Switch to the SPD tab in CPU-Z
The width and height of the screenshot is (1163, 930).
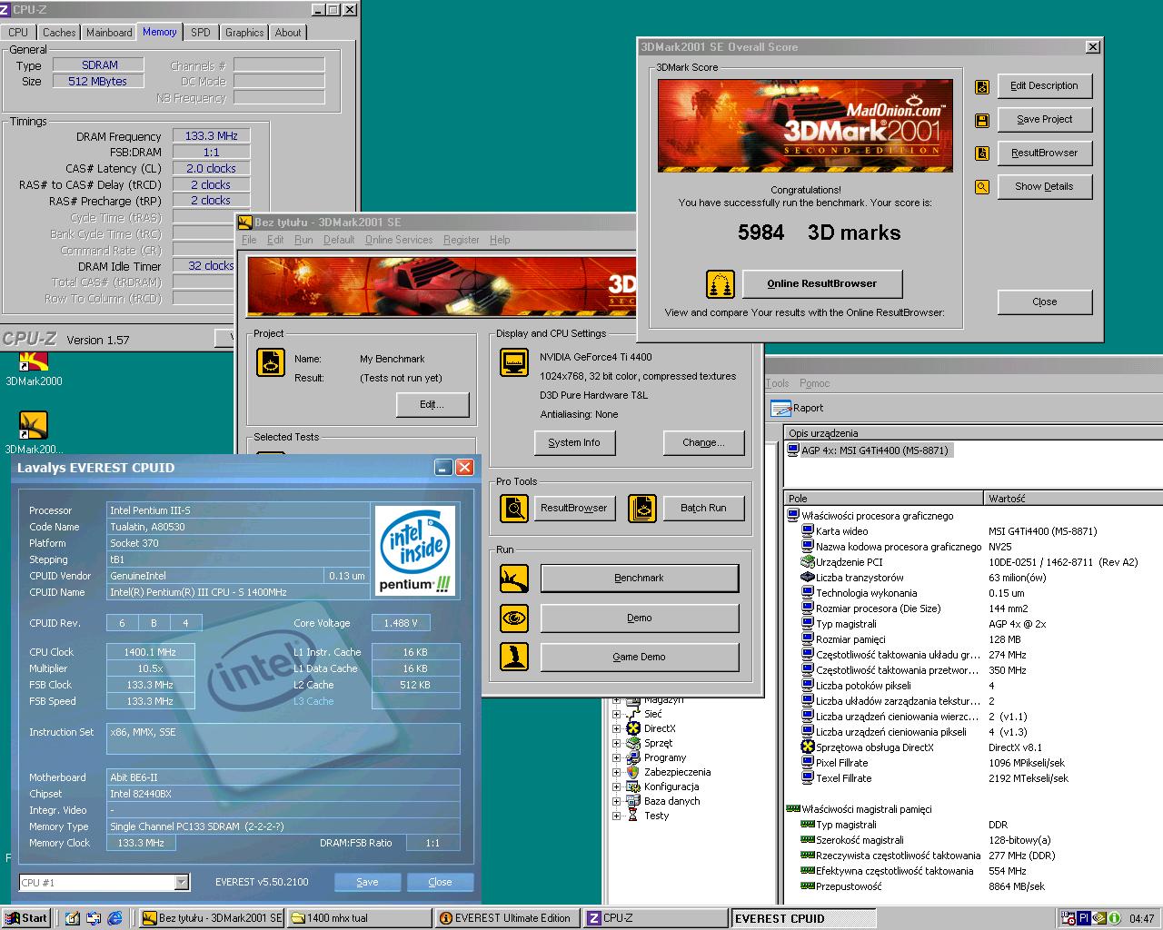201,33
